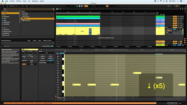Click the green Play button in transport
This screenshot has width=187, height=105.
pyautogui.click(x=77, y=6)
